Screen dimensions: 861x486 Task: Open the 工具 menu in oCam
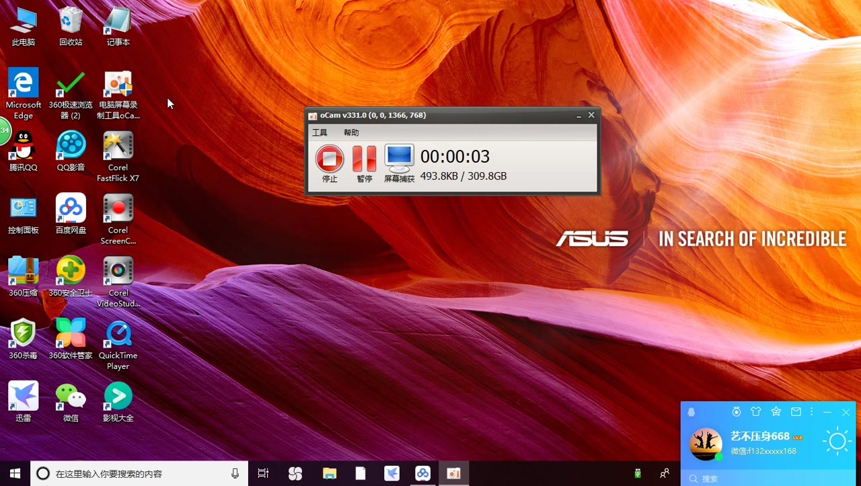click(320, 132)
